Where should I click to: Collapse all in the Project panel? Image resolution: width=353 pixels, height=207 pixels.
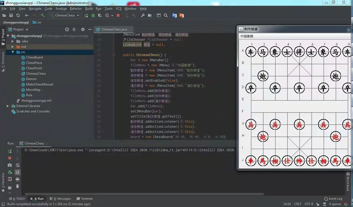click(x=74, y=29)
